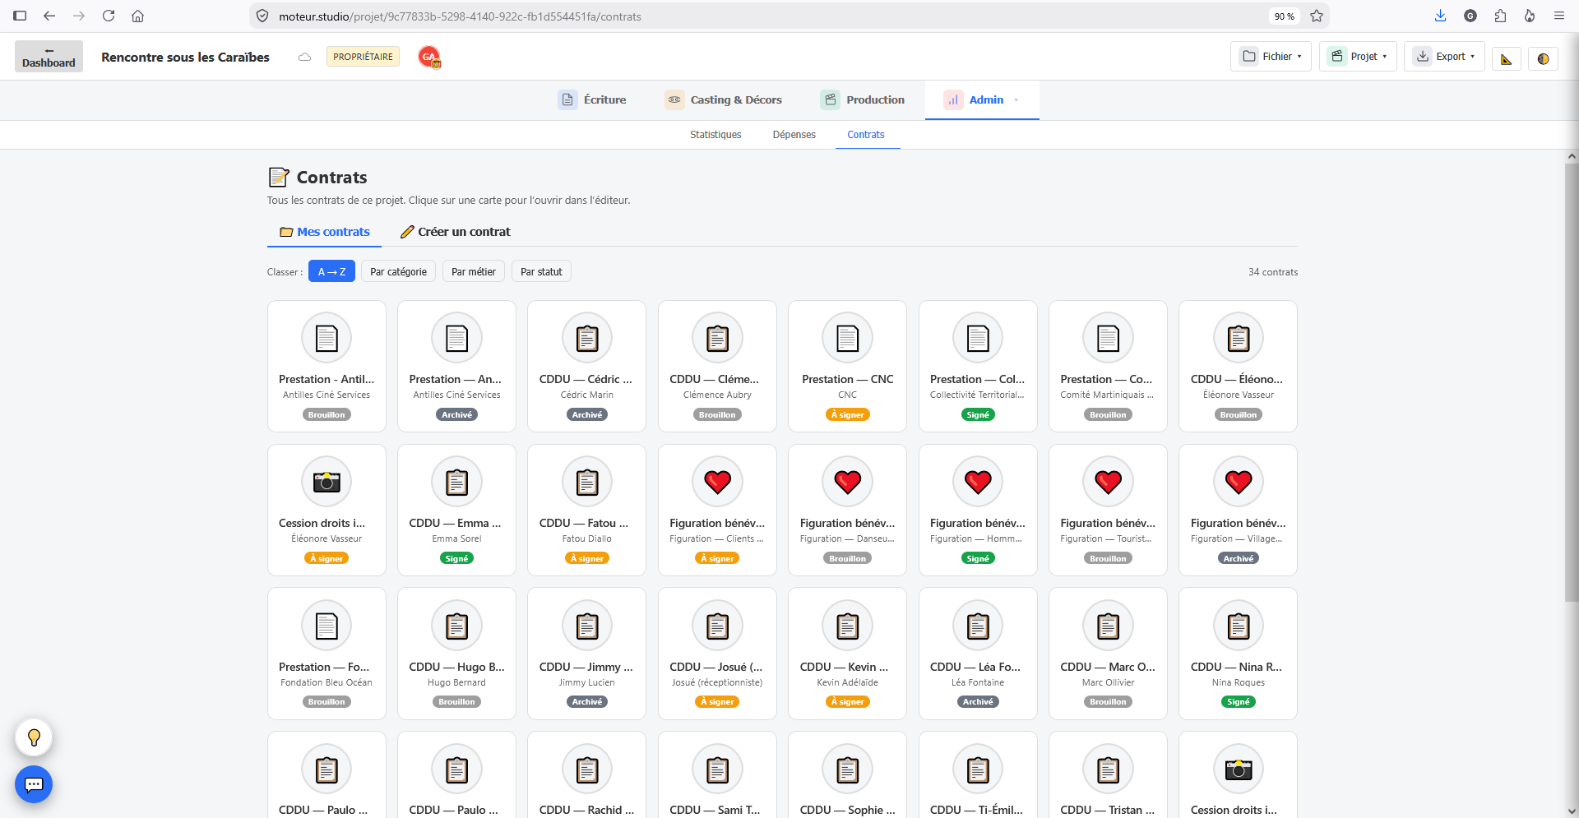Sort contracts Par métier
Viewport: 1579px width, 818px height.
click(474, 271)
